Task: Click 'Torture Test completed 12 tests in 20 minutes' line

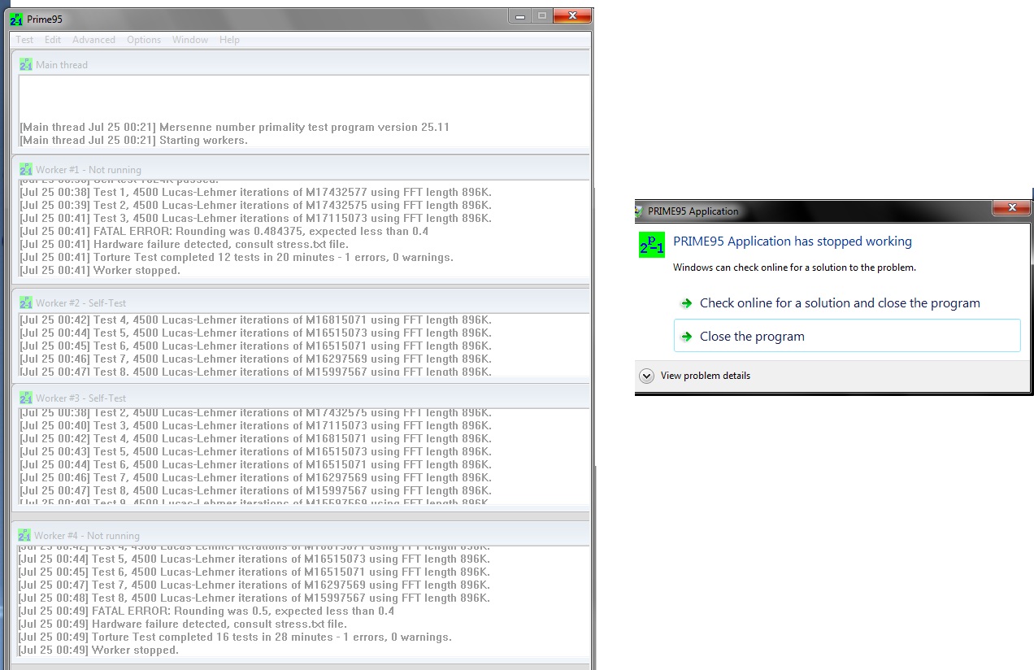Action: [x=237, y=257]
